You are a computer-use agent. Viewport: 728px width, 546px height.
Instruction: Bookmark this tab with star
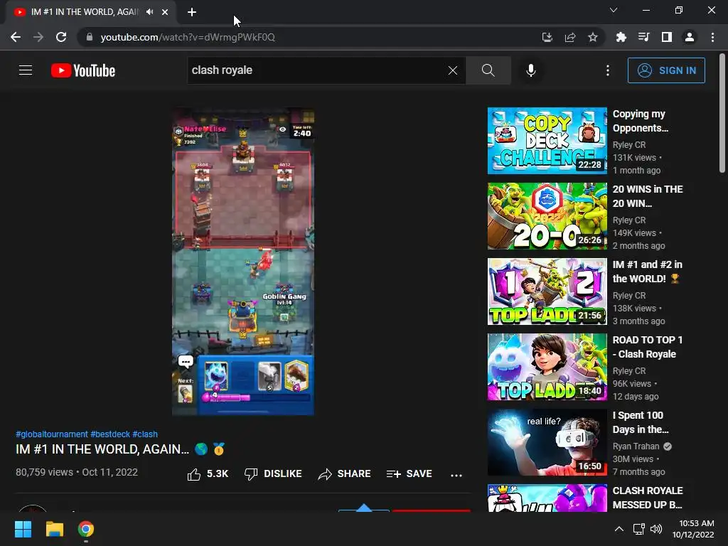click(593, 37)
